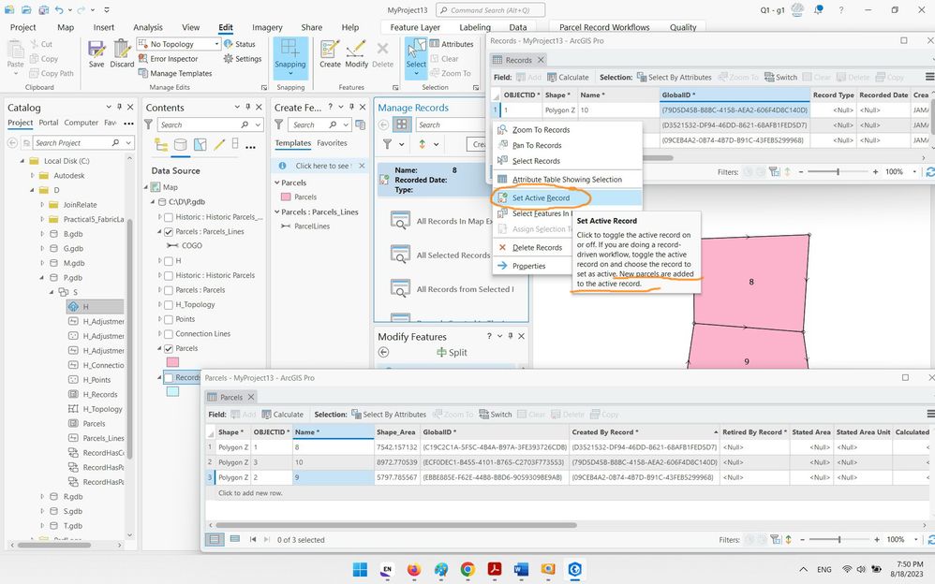Go back in Modify Features pane
935x584 pixels.
(x=383, y=352)
